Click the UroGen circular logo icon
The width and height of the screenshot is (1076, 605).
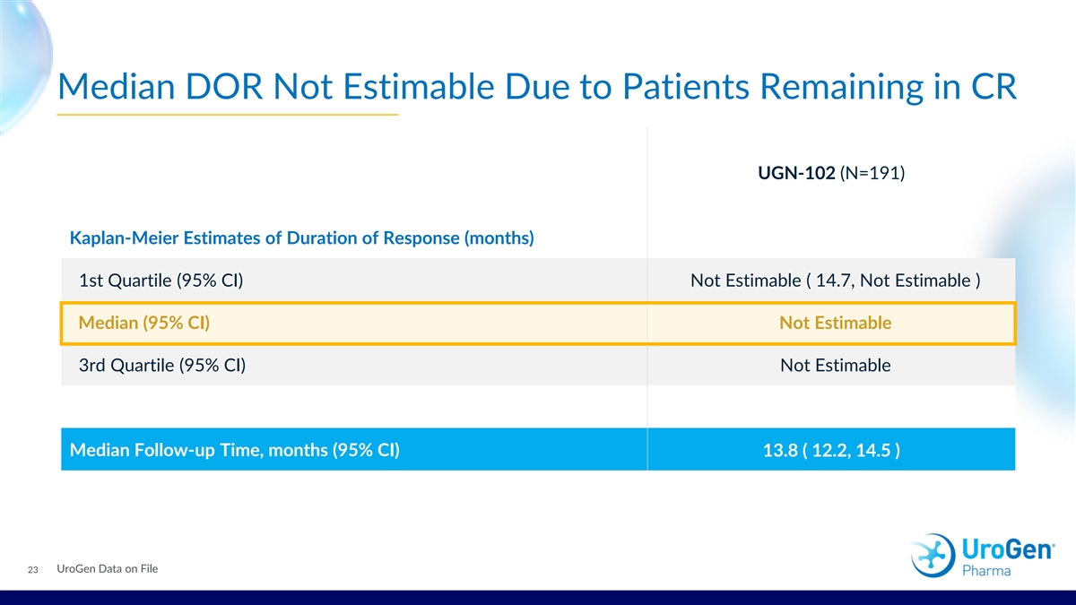click(933, 554)
